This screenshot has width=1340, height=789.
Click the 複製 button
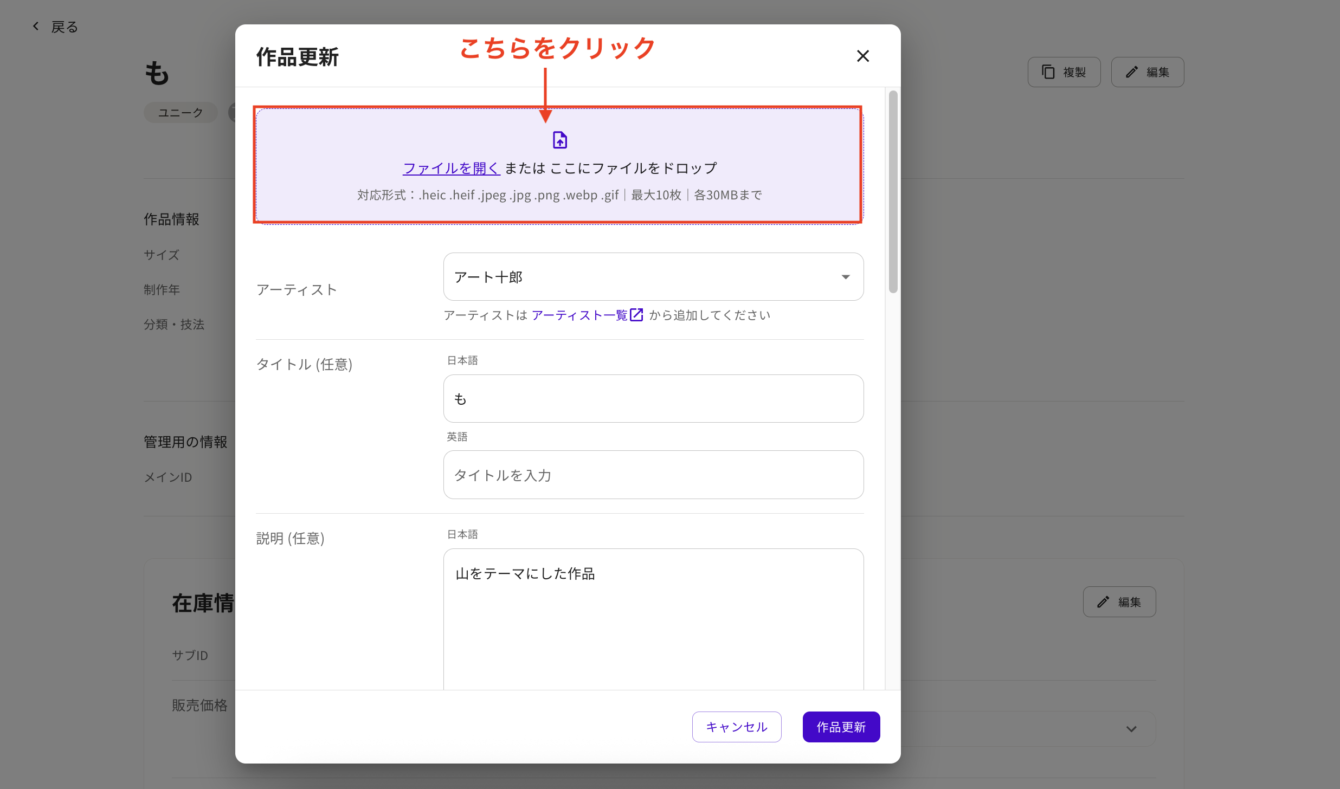click(x=1064, y=72)
